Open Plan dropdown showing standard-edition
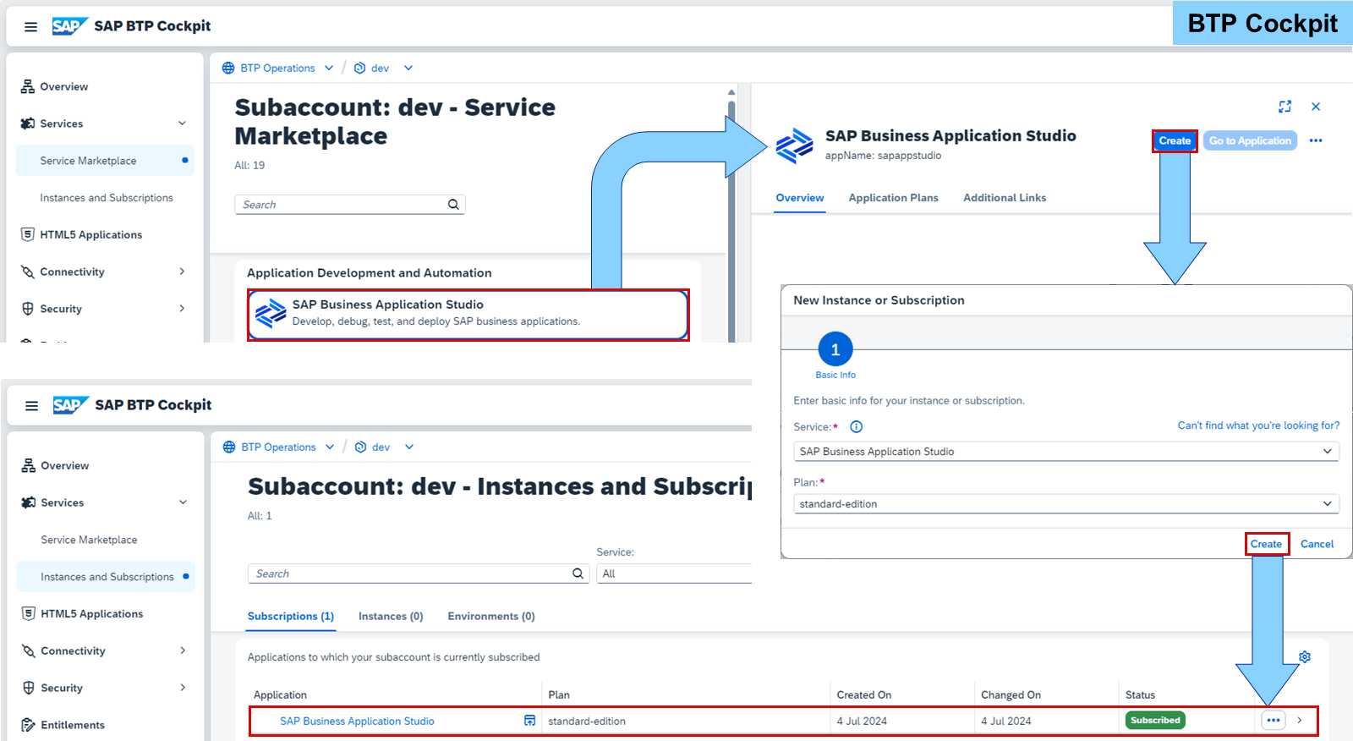The height and width of the screenshot is (741, 1353). (x=1328, y=504)
